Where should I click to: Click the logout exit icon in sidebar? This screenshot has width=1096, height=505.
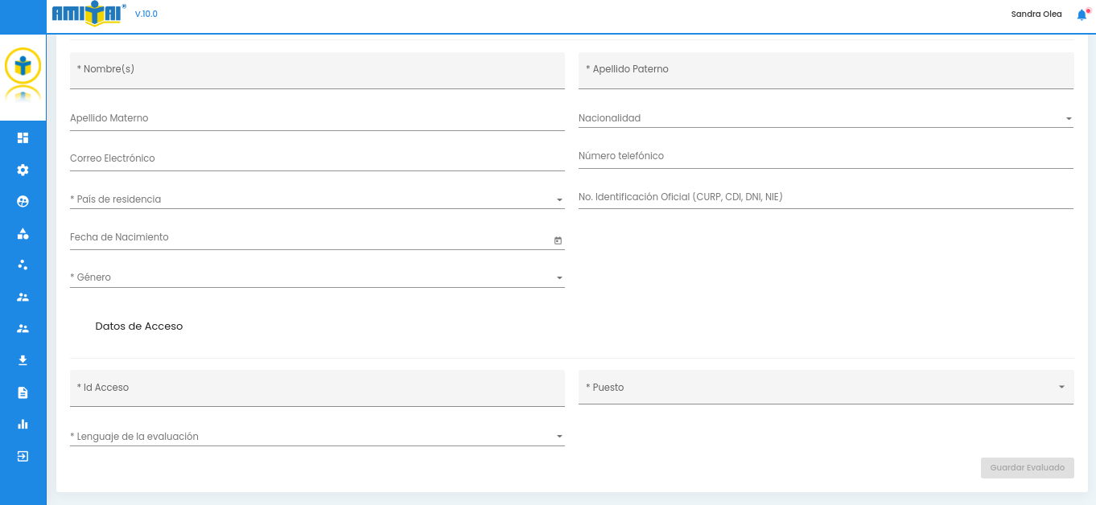(23, 456)
